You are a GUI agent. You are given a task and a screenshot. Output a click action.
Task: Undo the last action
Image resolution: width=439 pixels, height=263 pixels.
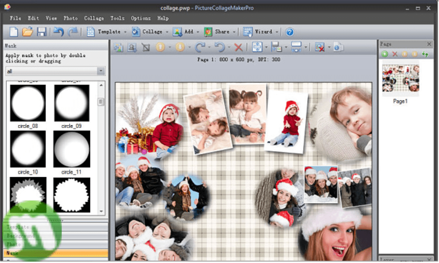58,32
